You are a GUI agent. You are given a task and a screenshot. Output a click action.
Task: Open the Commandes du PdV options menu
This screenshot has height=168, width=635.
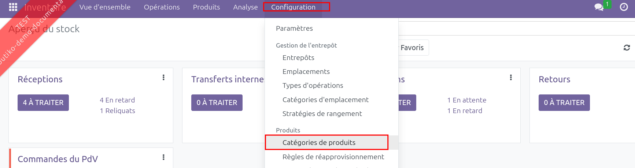coord(163,157)
